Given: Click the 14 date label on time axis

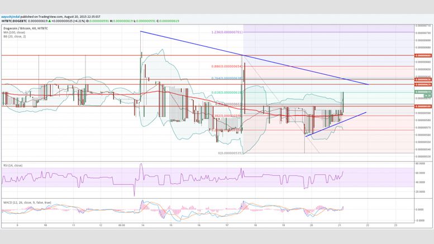Looking at the screenshot, I should pyautogui.click(x=143, y=226).
